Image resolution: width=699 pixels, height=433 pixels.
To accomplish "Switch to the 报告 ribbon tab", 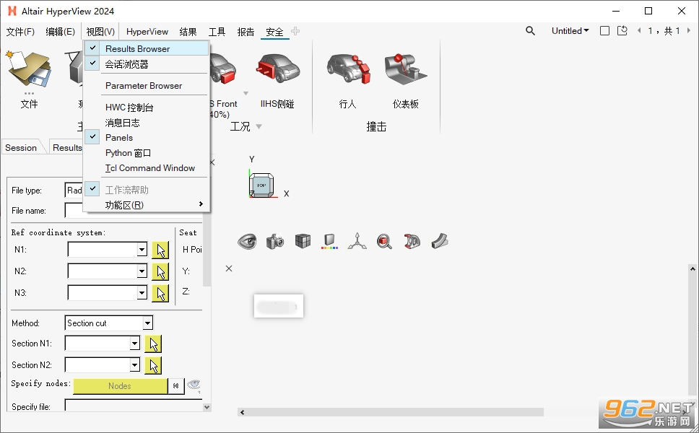I will [246, 32].
